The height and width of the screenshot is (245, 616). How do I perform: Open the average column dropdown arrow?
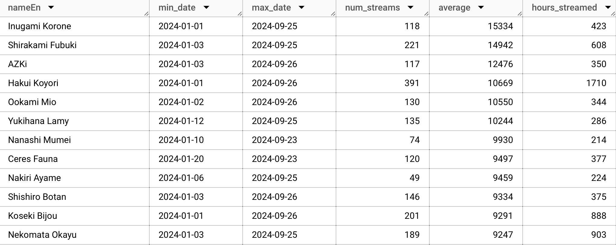click(x=481, y=8)
